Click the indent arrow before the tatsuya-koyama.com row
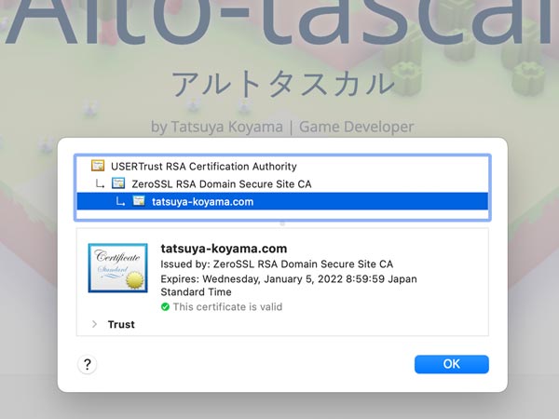Screen dimensions: 559x419 tap(120, 202)
